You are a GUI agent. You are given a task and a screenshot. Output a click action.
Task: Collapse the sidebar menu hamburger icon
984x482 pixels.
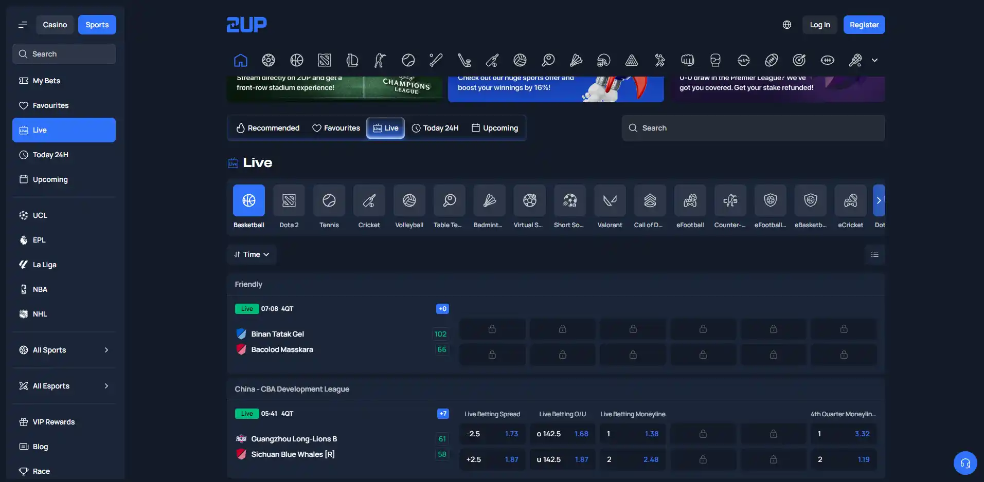pyautogui.click(x=22, y=25)
